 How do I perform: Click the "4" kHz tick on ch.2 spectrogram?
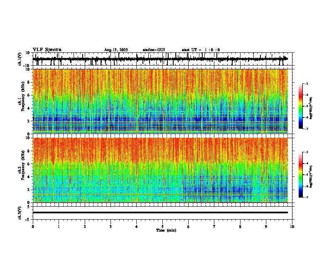(29, 177)
